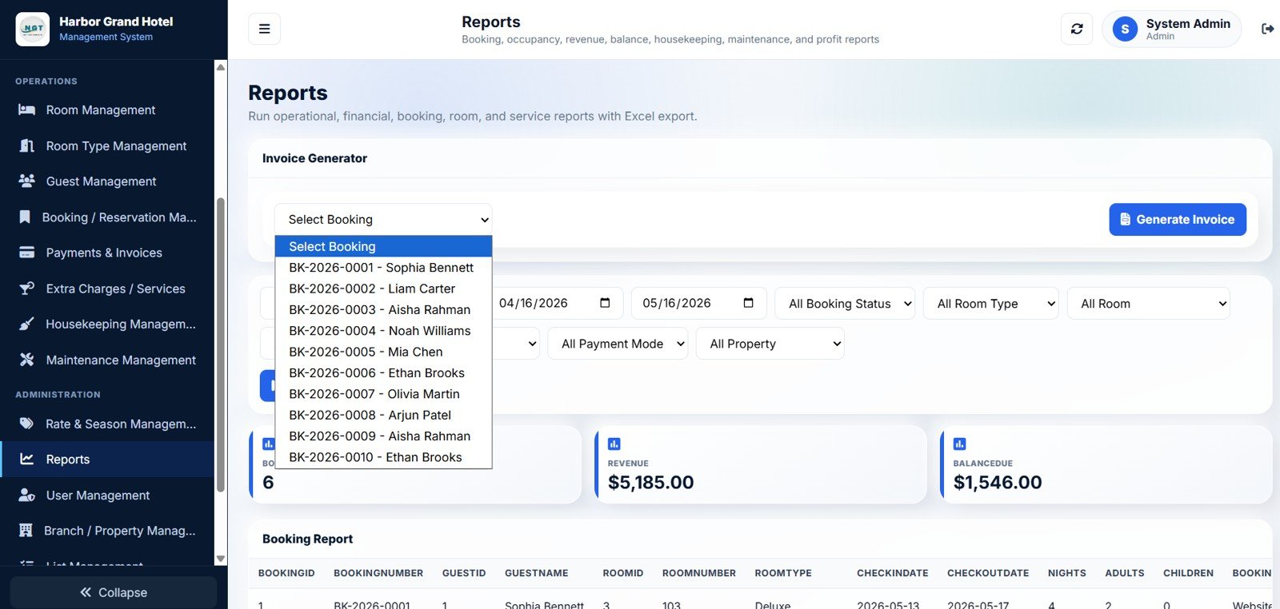Viewport: 1280px width, 609px height.
Task: Open the All Payment Mode dropdown
Action: tap(618, 344)
